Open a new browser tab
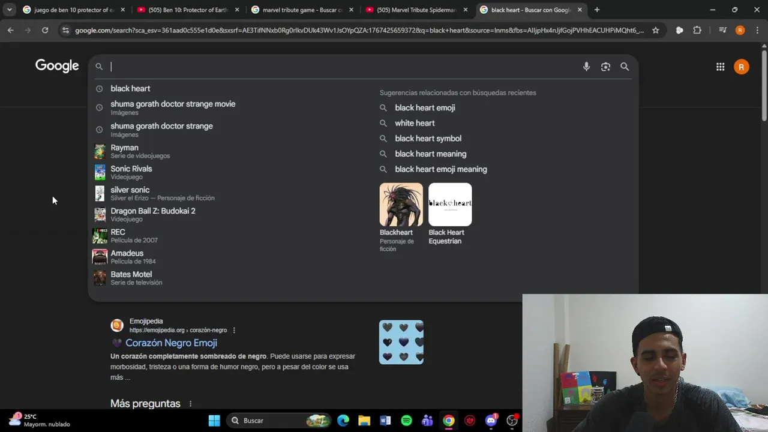Screen dimensions: 768x432 [596, 10]
